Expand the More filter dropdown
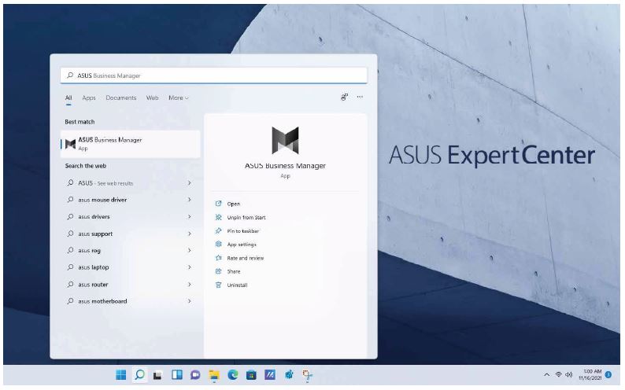 [x=179, y=97]
